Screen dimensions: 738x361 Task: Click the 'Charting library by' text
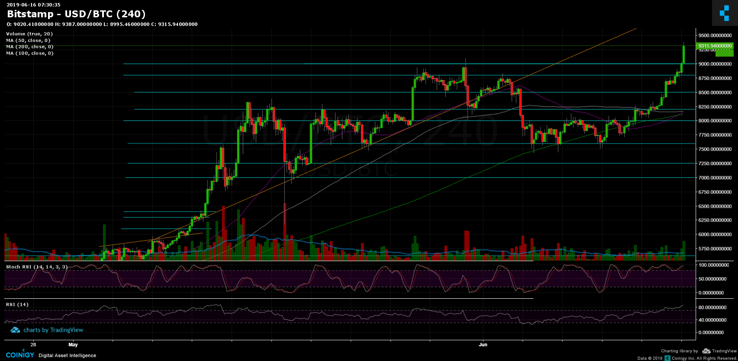click(679, 351)
